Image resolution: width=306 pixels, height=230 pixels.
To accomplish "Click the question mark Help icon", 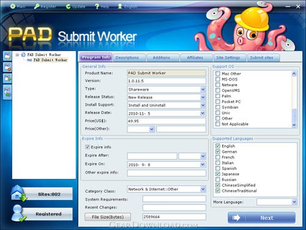I will click(97, 7).
